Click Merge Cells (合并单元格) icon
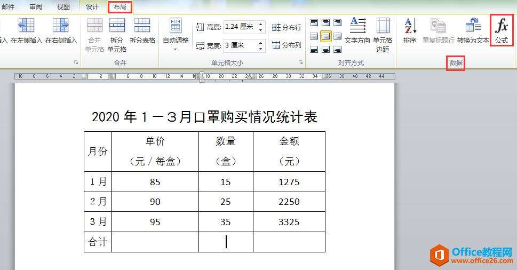The image size is (517, 270). (x=94, y=26)
